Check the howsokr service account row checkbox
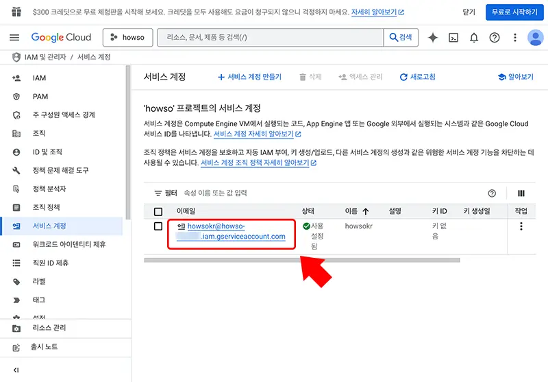Screen dimensions: 548x382 pyautogui.click(x=158, y=226)
